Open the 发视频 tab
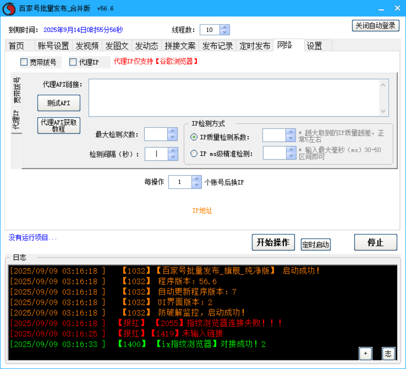This screenshot has height=369, width=406. click(x=87, y=45)
